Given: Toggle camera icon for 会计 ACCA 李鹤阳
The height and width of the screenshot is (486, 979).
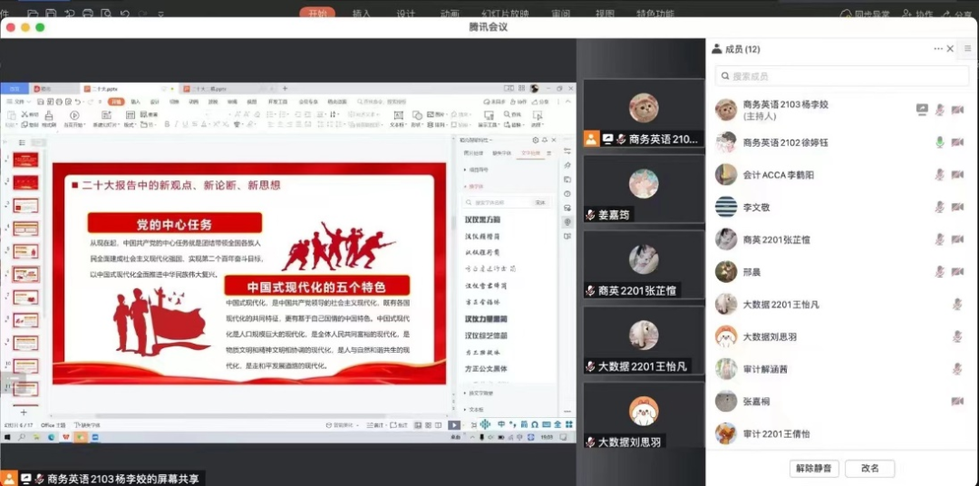Looking at the screenshot, I should tap(957, 175).
